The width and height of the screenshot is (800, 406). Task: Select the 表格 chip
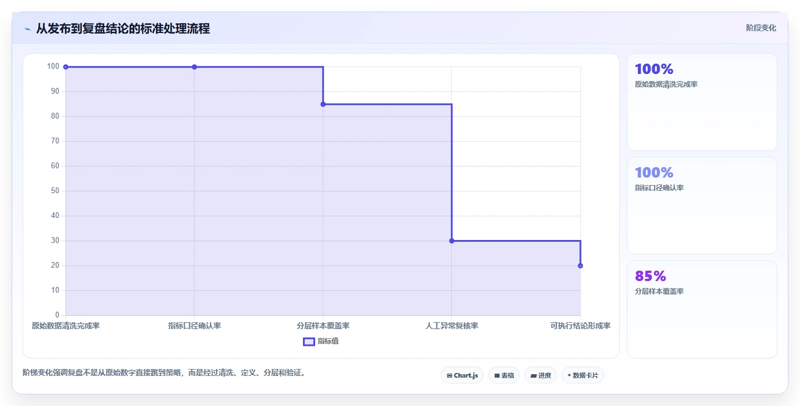click(504, 375)
